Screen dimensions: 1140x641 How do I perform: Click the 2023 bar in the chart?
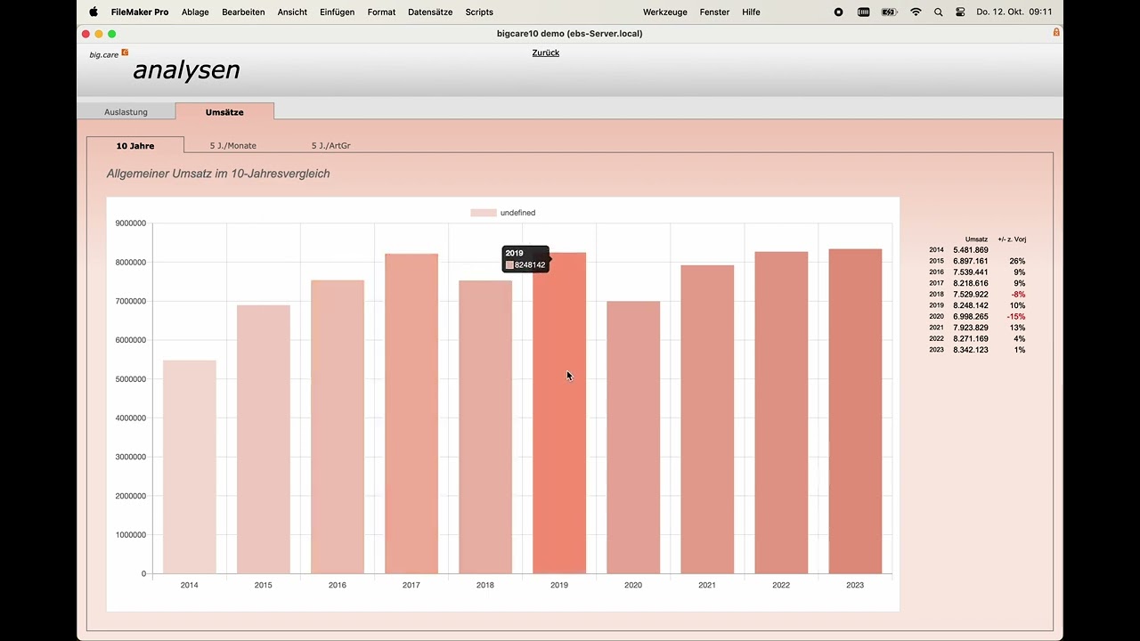tap(855, 411)
